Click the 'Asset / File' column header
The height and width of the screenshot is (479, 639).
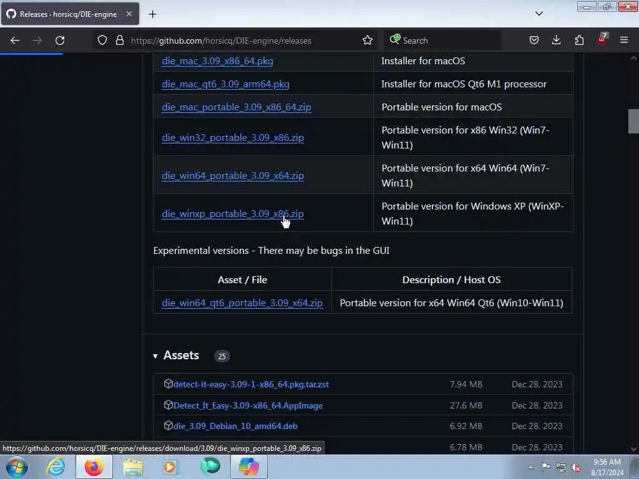243,280
